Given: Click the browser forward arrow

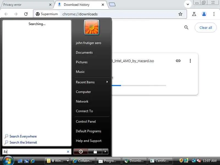Looking at the screenshot, I should (x=16, y=14).
